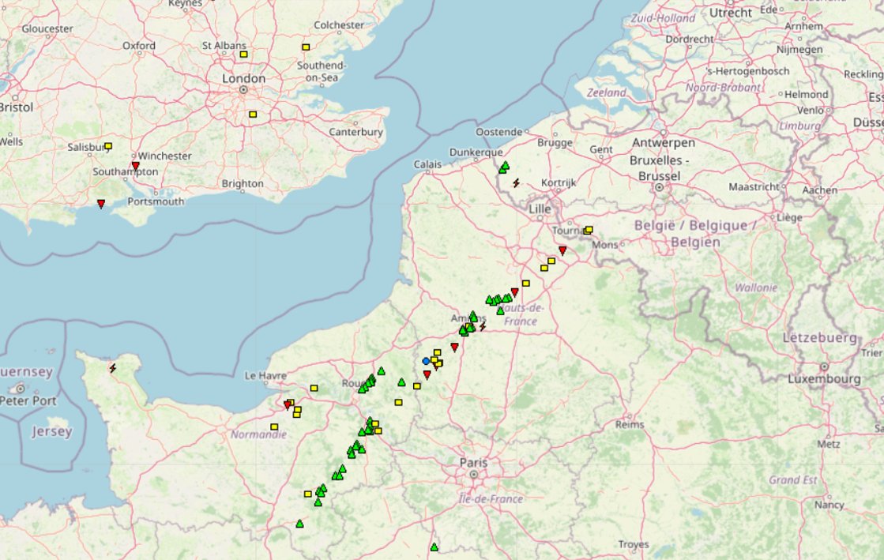The image size is (884, 560).
Task: Select the red triangle marker near Portsmouth
Action: coord(101,203)
